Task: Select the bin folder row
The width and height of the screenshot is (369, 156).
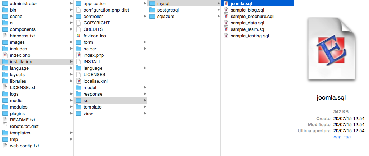Action: click(x=37, y=10)
